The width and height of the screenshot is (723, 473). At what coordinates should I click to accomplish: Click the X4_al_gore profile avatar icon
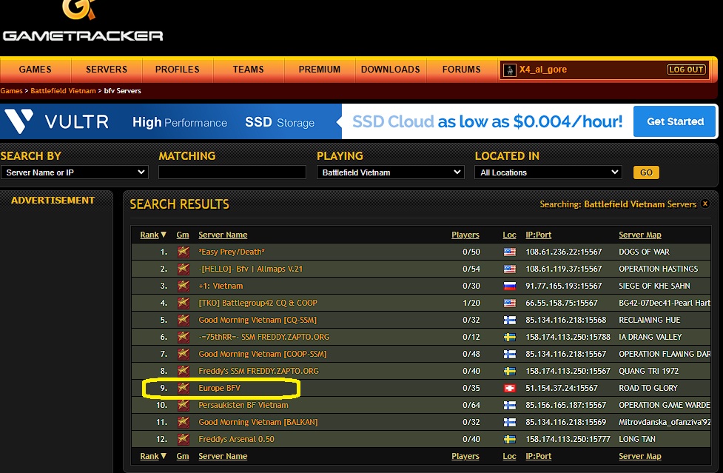[x=510, y=70]
